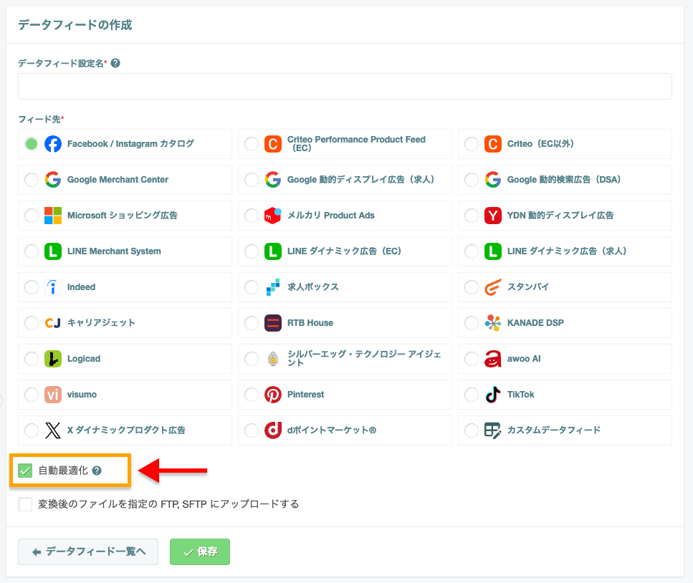The width and height of the screenshot is (693, 583).
Task: Click the カスタムデータフィード table-edit icon
Action: [x=493, y=430]
